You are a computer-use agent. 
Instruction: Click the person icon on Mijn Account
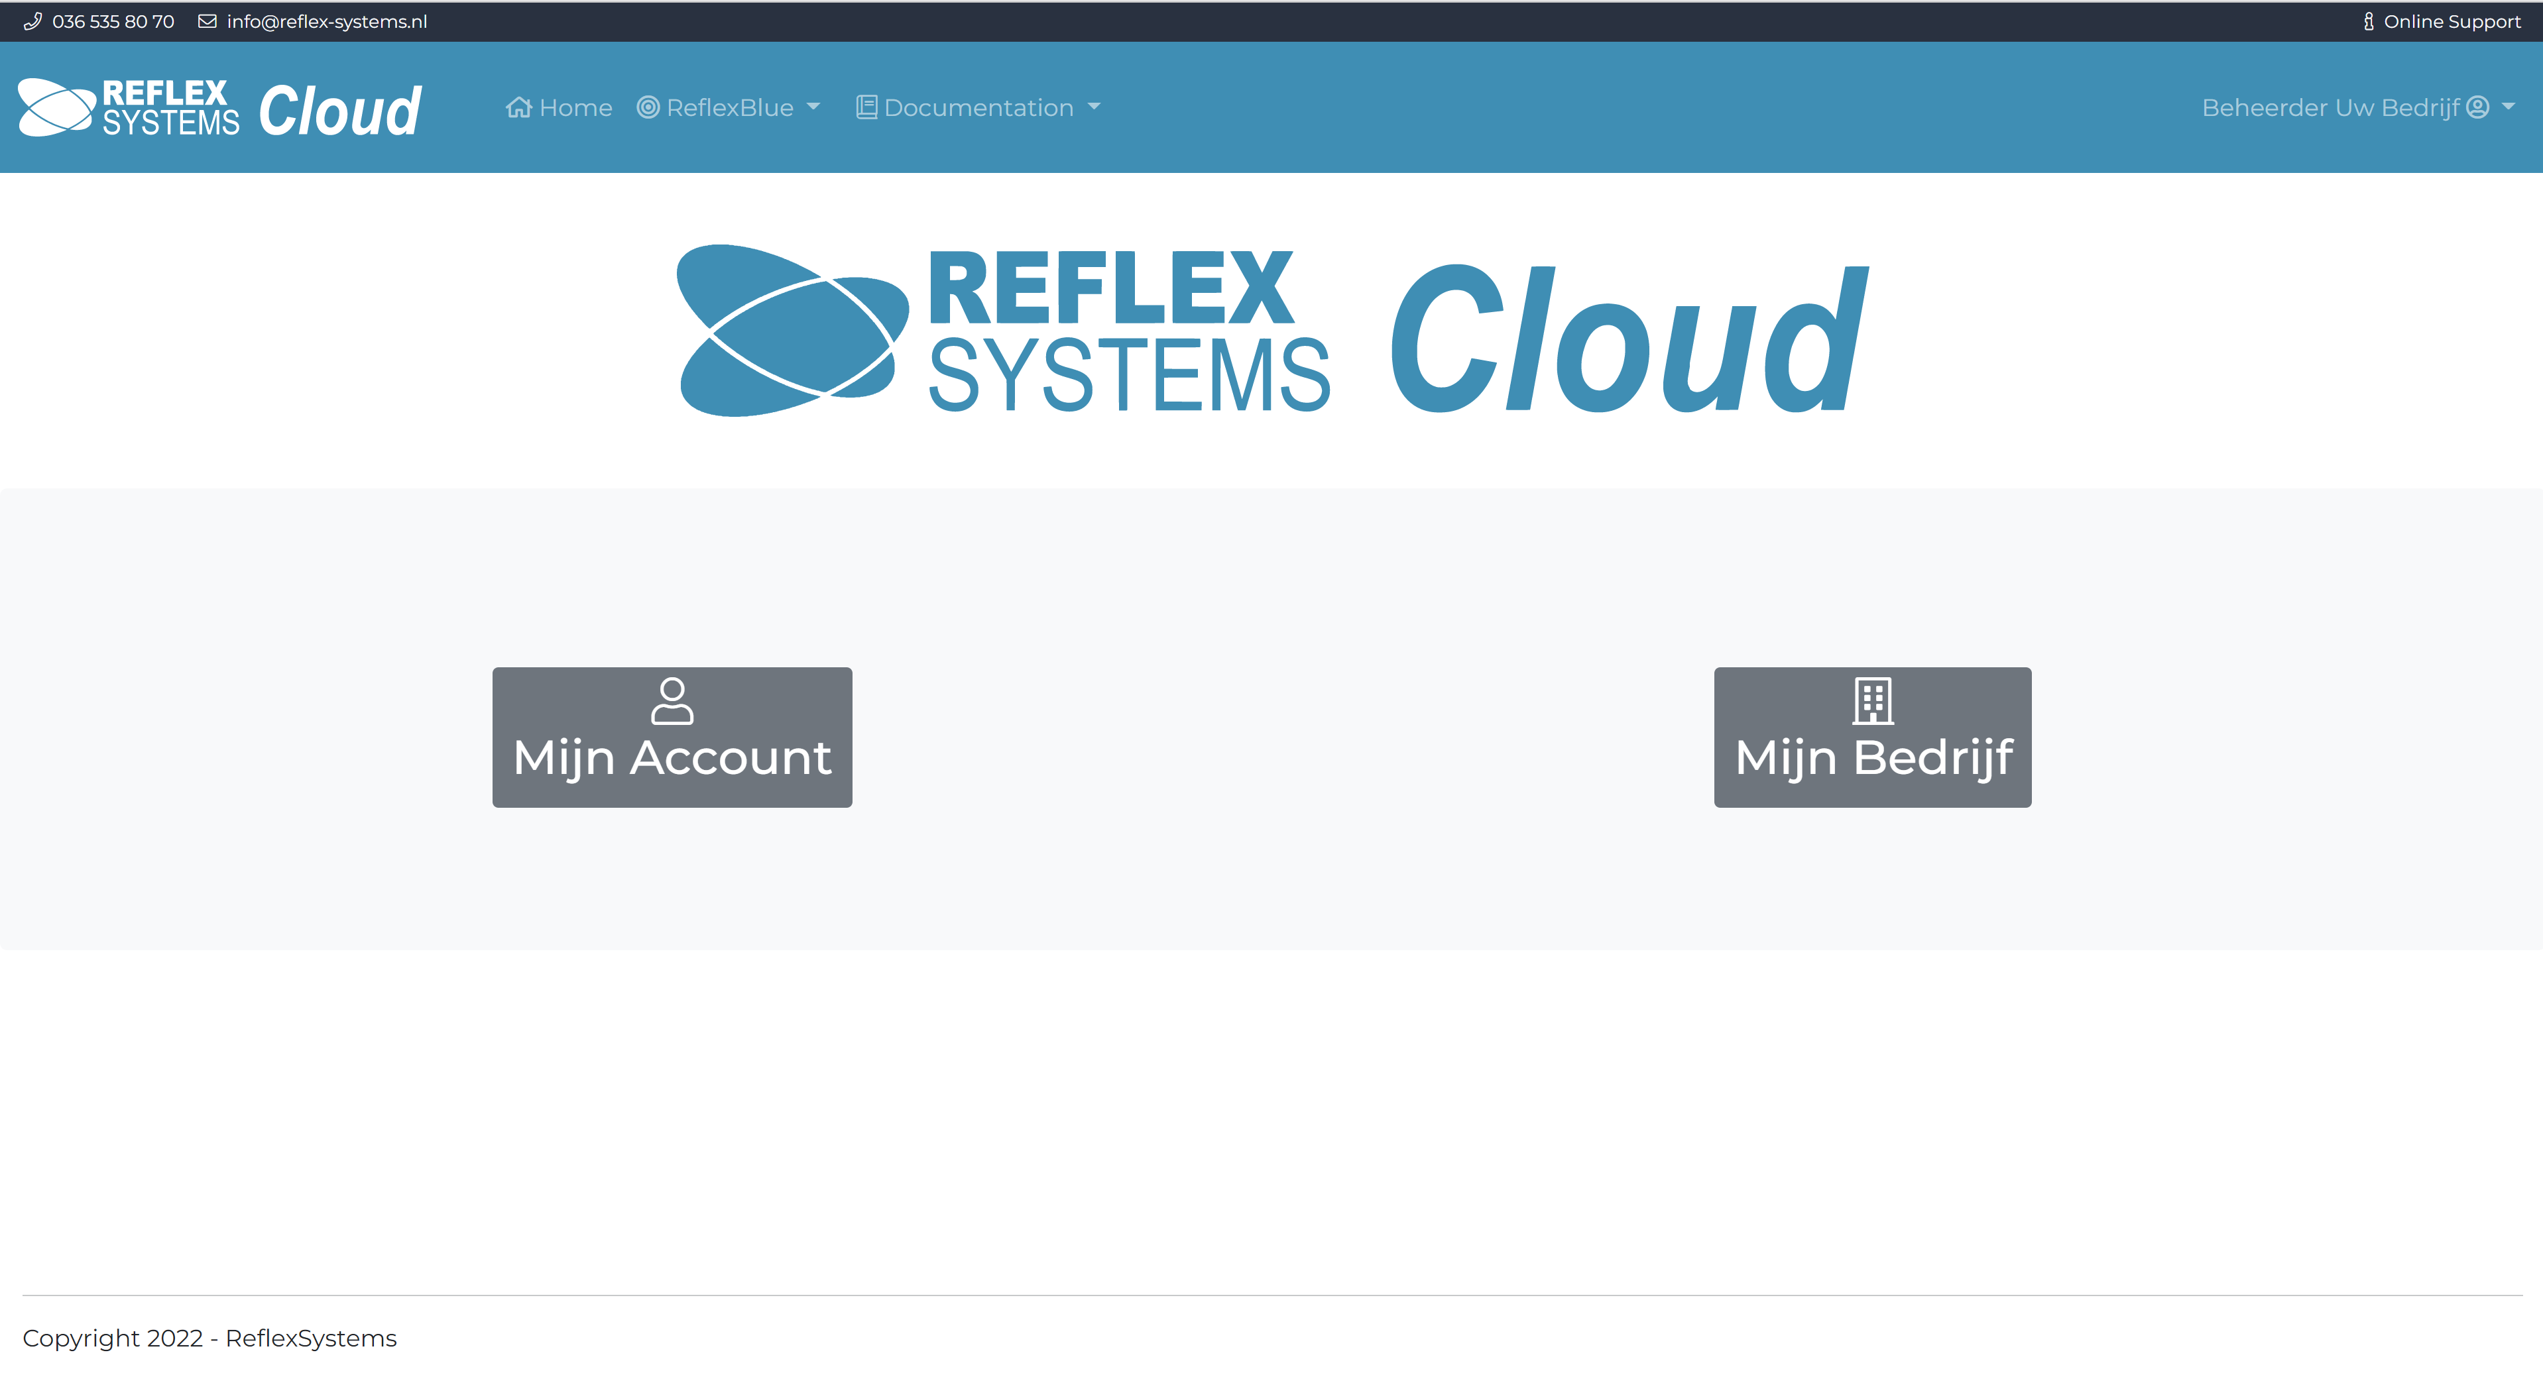672,700
